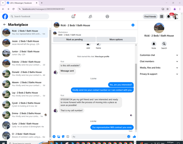Click 'Yes, are you interested?' bubble

coord(121,85)
